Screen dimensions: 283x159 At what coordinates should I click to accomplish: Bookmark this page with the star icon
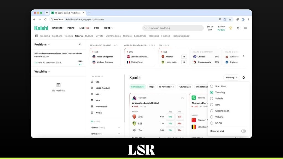point(230,20)
